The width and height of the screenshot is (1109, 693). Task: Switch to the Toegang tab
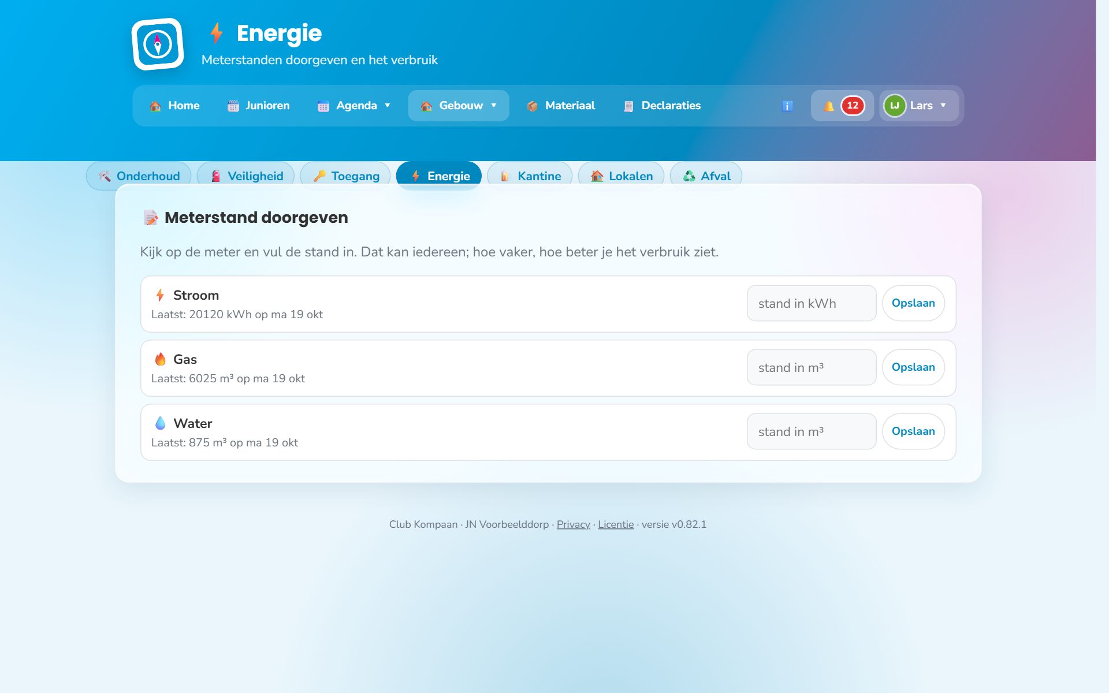pyautogui.click(x=345, y=176)
